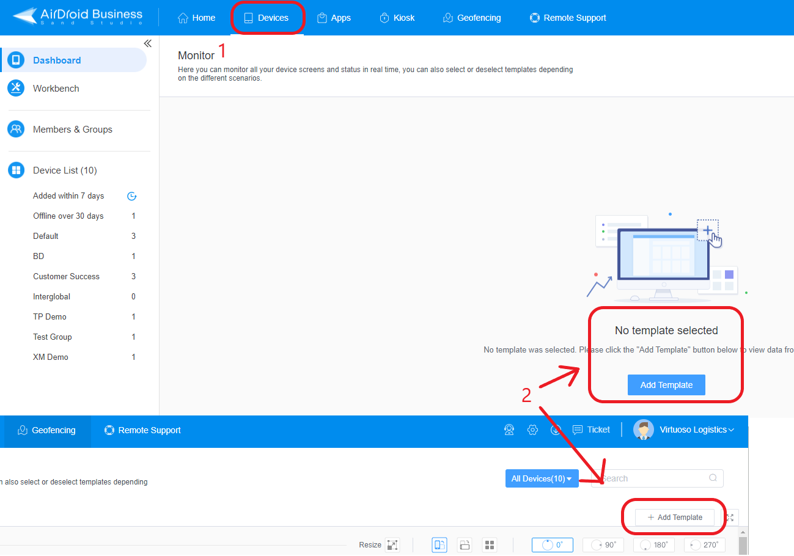Image resolution: width=794 pixels, height=556 pixels.
Task: Click the Virtuoso Logistics avatar
Action: [643, 430]
